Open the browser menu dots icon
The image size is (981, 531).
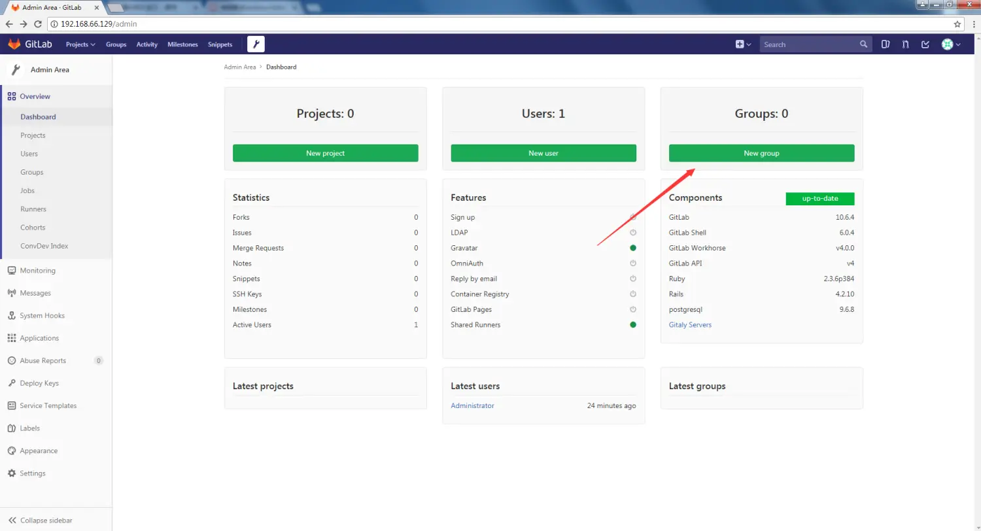[972, 24]
